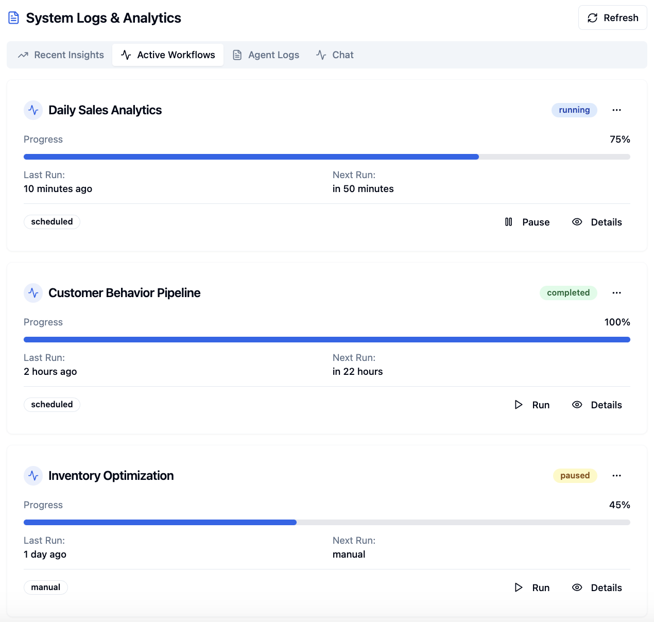Click the document icon beside System Logs & Analytics
The image size is (654, 622).
pyautogui.click(x=13, y=17)
